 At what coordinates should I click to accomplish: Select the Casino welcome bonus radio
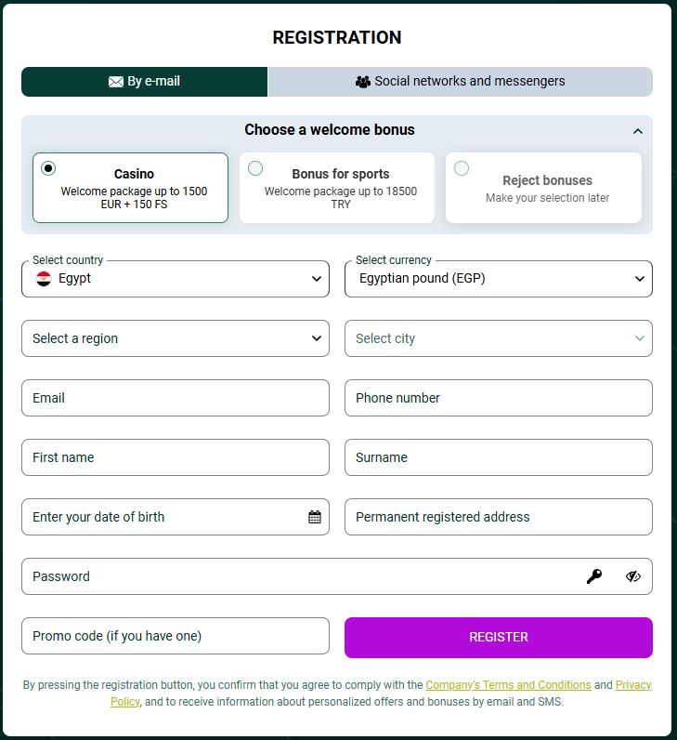48,168
